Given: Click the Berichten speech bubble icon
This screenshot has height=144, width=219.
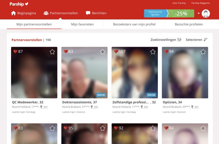Looking at the screenshot, I should [88, 13].
